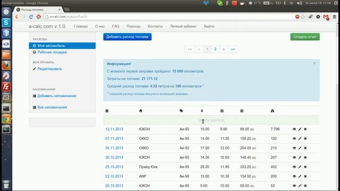Click Выйти to log out
The height and width of the screenshot is (191, 340).
pyautogui.click(x=209, y=26)
